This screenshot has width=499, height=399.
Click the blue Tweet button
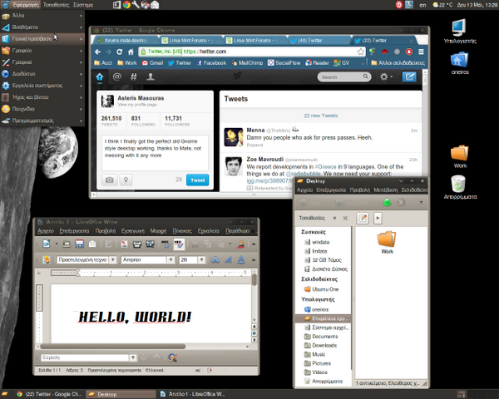(x=197, y=180)
